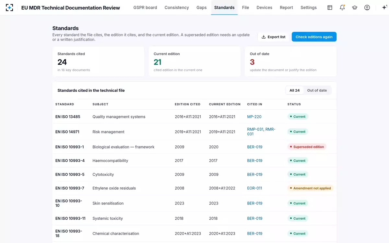This screenshot has height=243, width=389.
Task: Select the EN ISO 14971 standard cell
Action: click(67, 132)
